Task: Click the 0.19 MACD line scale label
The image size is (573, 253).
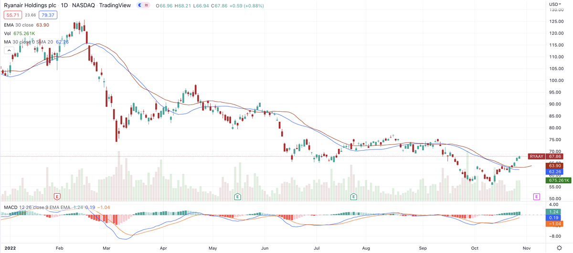Action: (554, 217)
